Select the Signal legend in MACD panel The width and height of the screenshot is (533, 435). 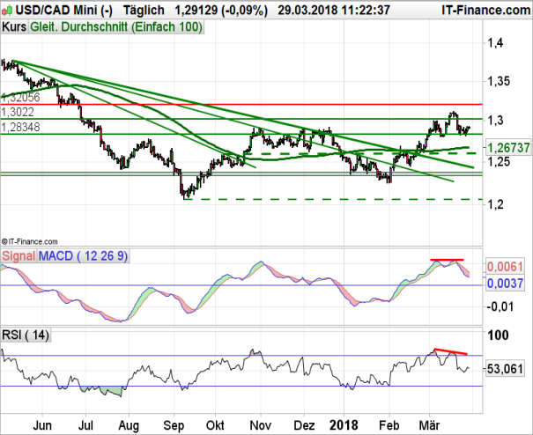19,256
